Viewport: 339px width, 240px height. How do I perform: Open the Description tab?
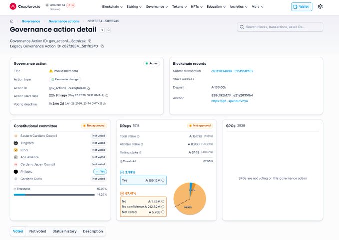[93, 231]
